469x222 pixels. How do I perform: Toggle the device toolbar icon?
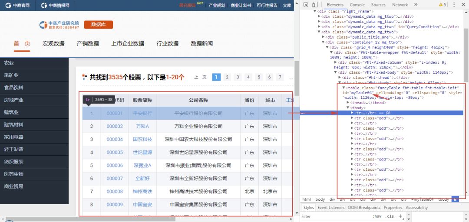[315, 5]
